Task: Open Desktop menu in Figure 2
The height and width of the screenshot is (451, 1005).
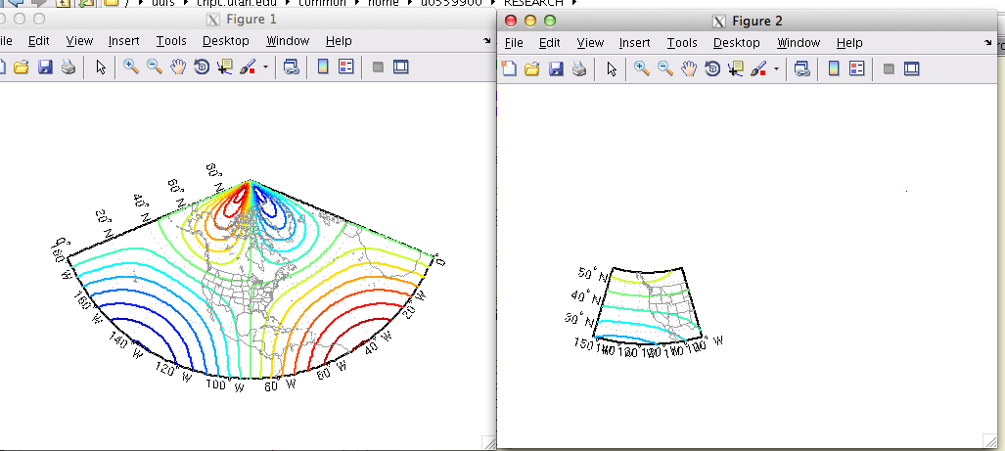Action: pos(737,42)
